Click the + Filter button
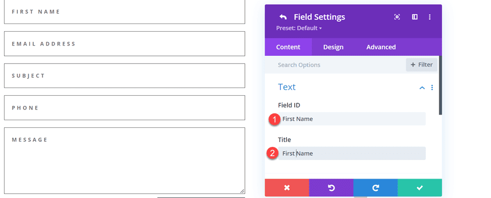Screen dimensions: 491x198 [421, 65]
